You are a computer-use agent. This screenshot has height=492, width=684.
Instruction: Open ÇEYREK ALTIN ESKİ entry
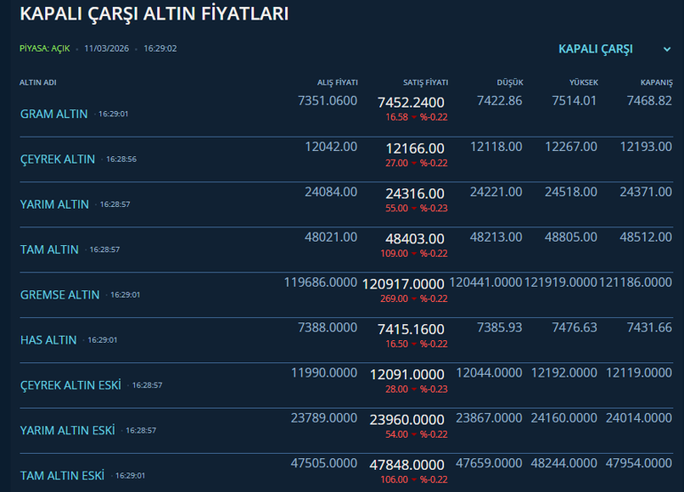pyautogui.click(x=70, y=385)
